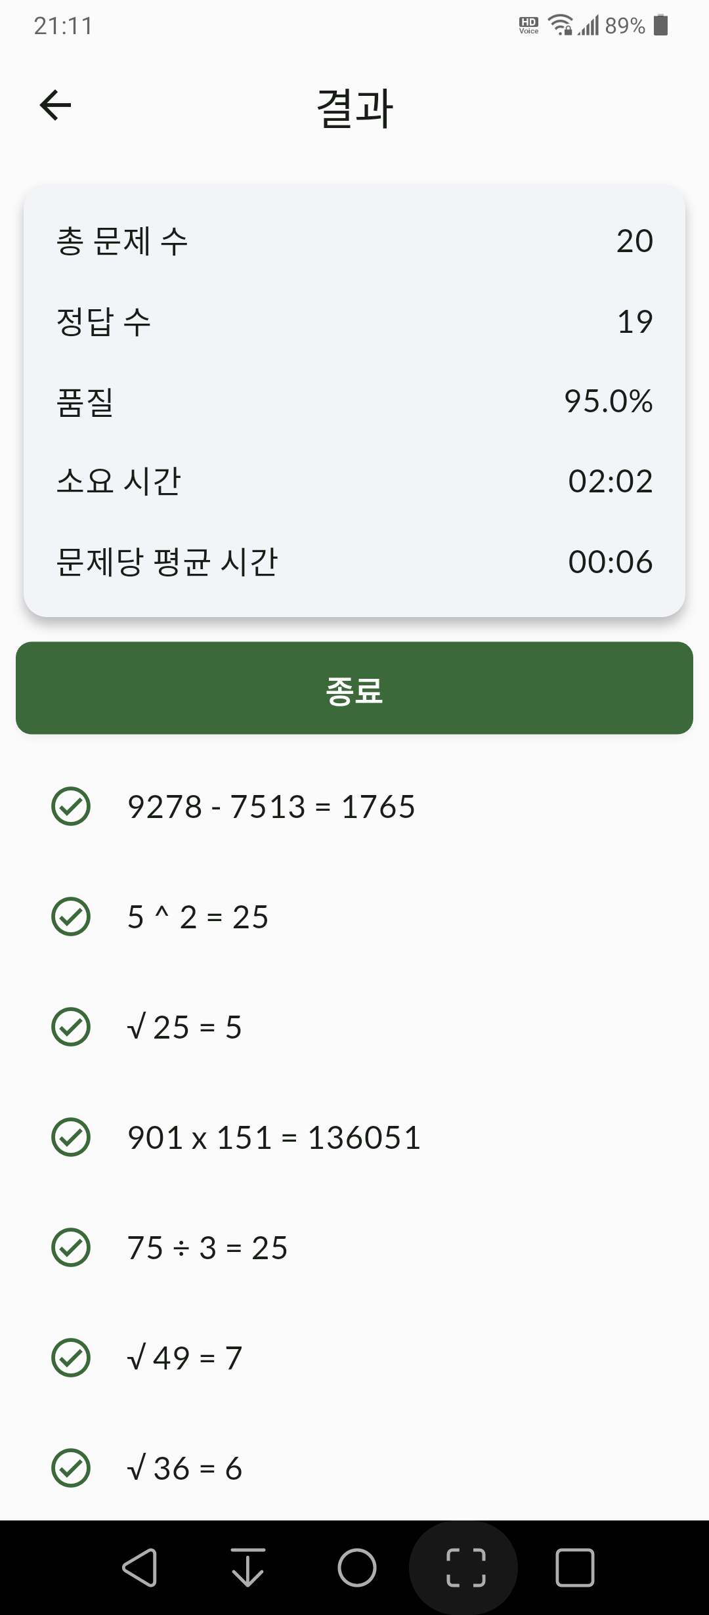Screen dimensions: 709x1615
Task: Tap check icon beside 5 ^ 2 = 25
Action: pyautogui.click(x=71, y=916)
